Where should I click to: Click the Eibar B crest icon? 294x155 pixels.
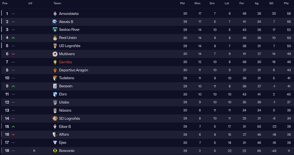[55, 126]
